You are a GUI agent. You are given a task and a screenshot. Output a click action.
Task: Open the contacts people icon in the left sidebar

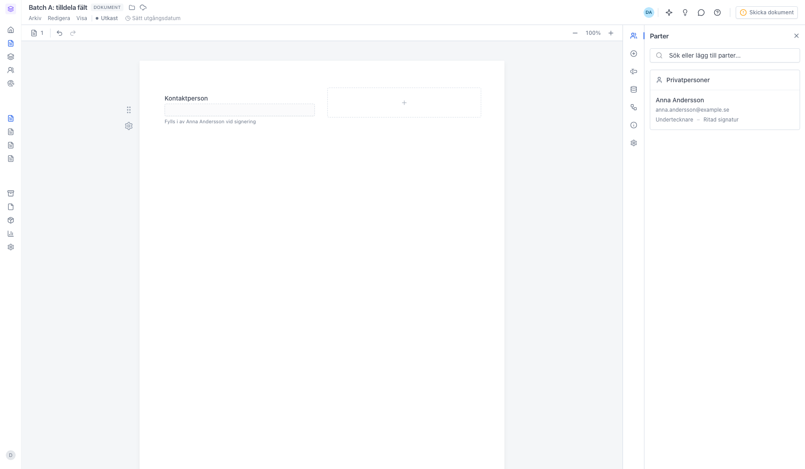click(11, 70)
